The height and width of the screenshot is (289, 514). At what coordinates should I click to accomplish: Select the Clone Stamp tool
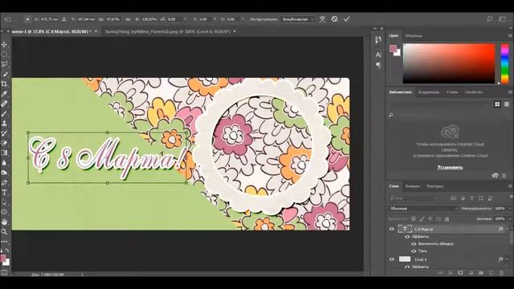tap(4, 124)
